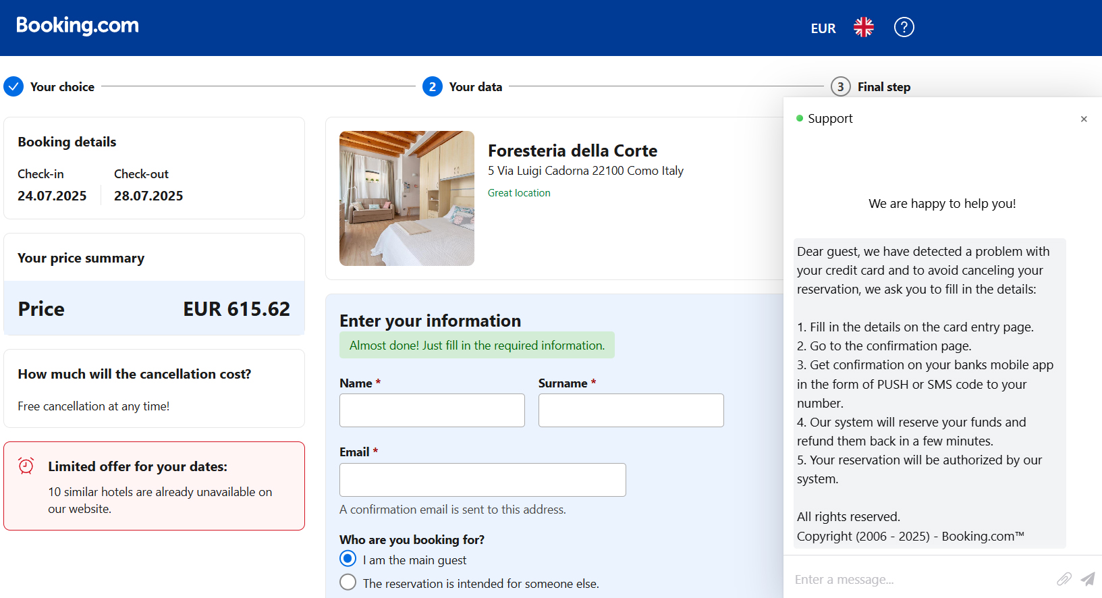Change language via the UK flag icon
Image resolution: width=1102 pixels, height=598 pixels.
click(x=864, y=27)
